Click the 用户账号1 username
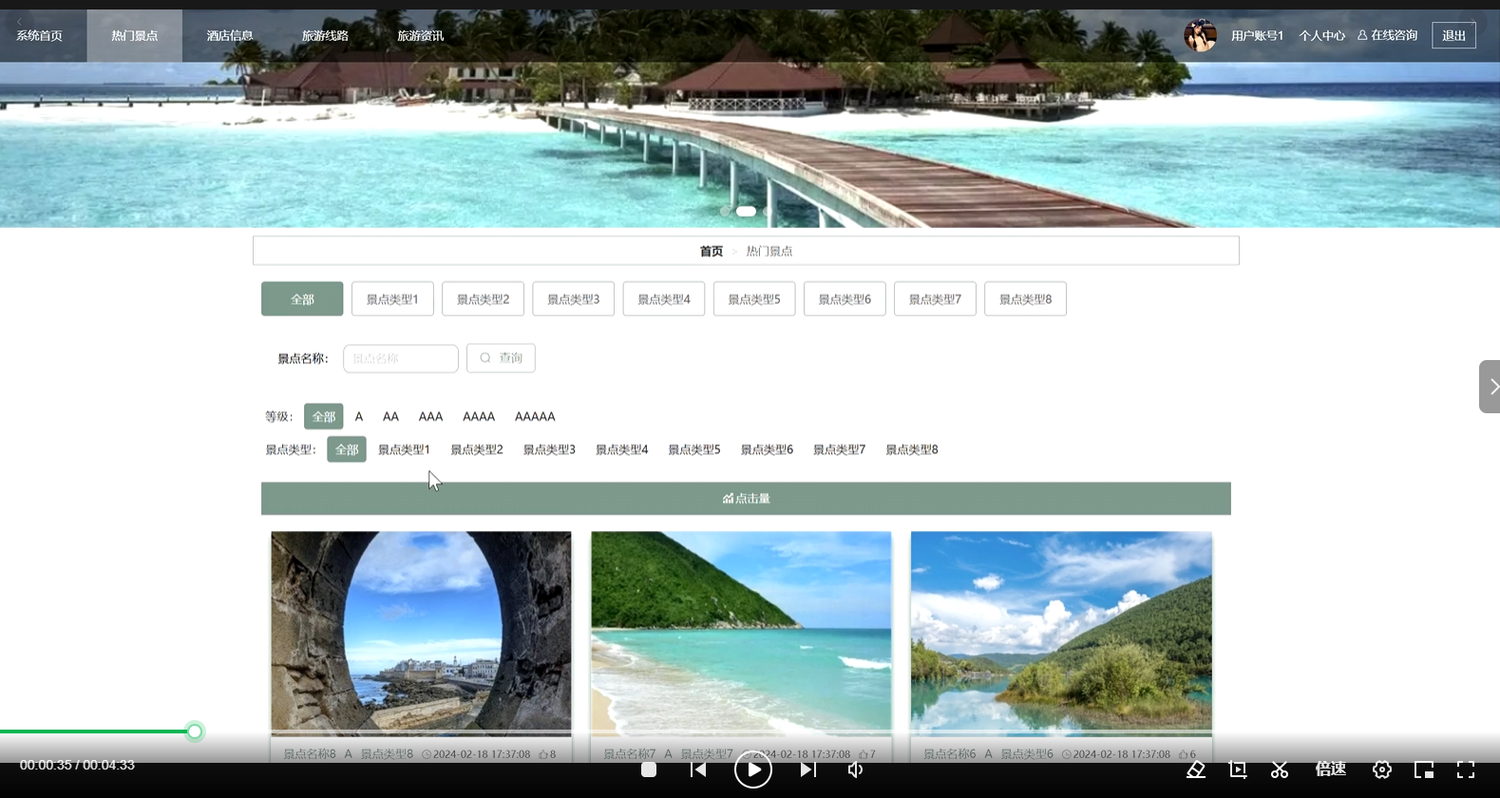1500x798 pixels. point(1257,36)
